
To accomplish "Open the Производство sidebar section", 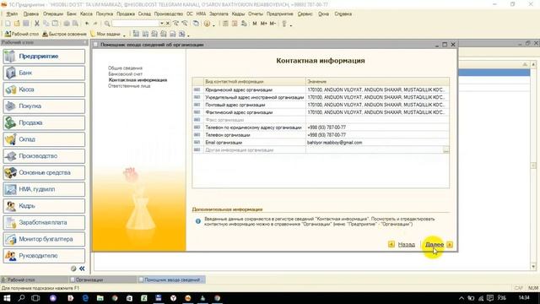I will [44, 155].
